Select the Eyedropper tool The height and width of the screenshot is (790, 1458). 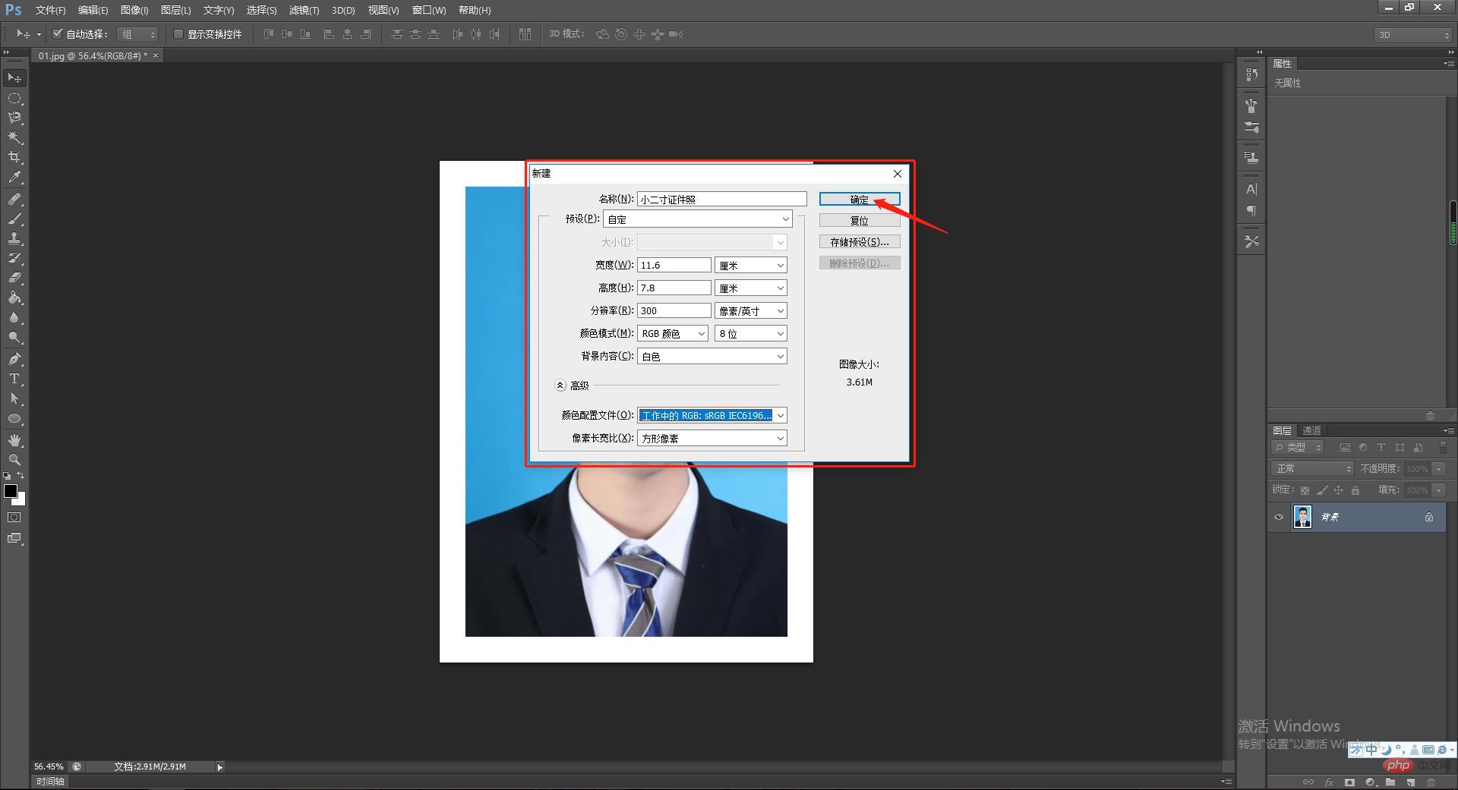(14, 178)
